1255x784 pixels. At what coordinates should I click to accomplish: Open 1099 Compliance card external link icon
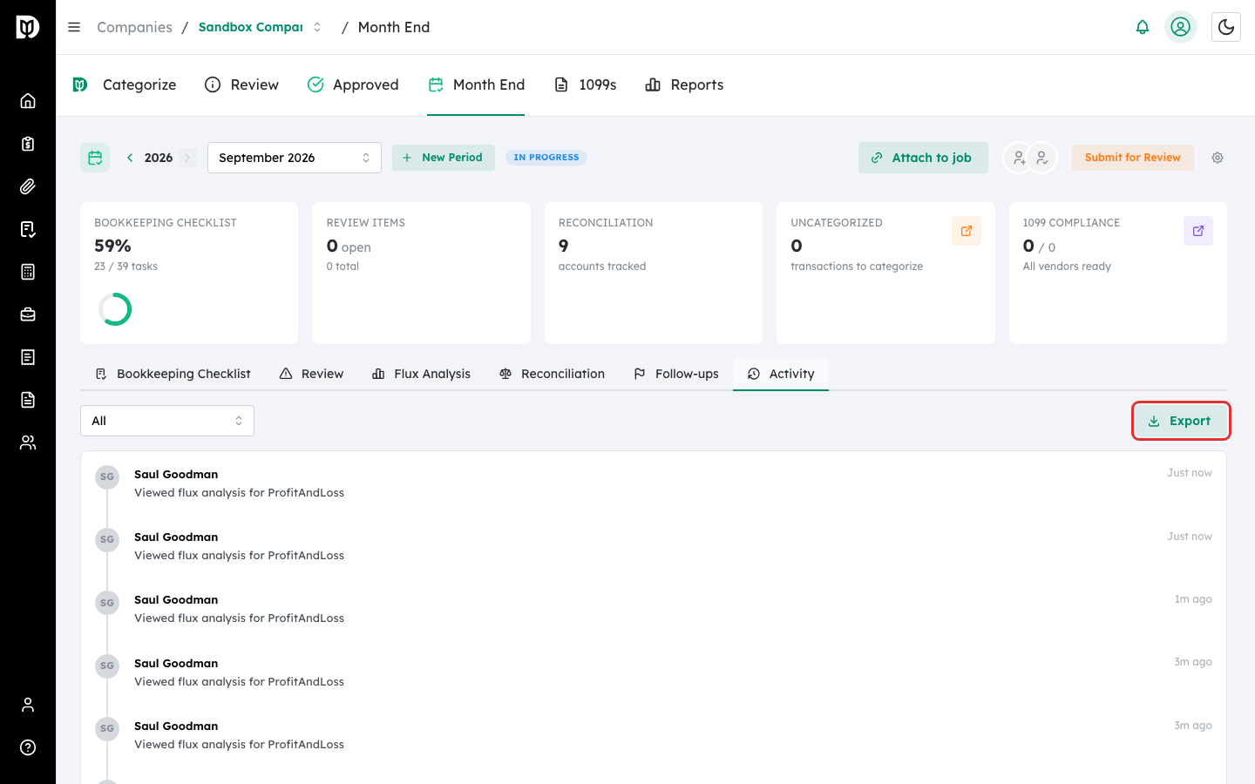[x=1198, y=231]
